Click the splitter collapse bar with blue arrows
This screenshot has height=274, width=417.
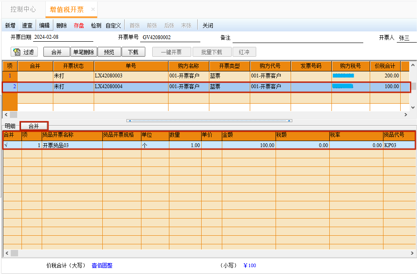pos(209,120)
